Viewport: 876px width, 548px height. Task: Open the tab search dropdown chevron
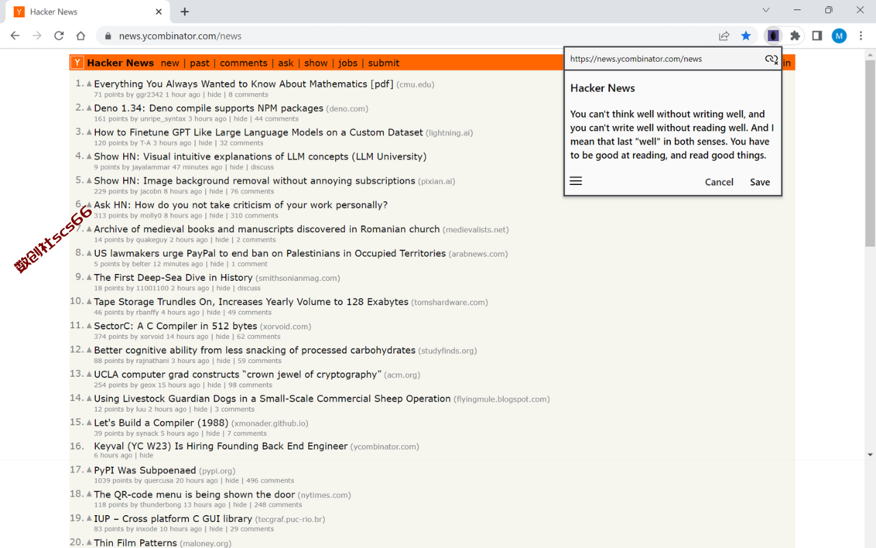coord(766,10)
